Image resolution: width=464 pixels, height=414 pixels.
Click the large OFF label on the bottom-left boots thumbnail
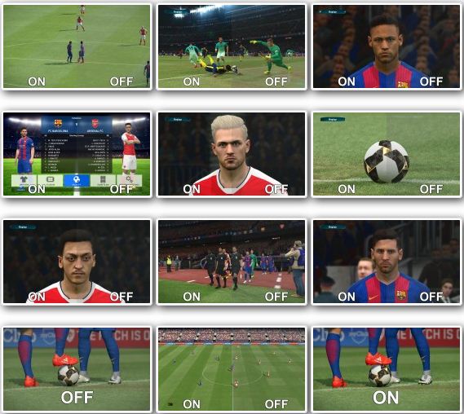click(x=77, y=397)
